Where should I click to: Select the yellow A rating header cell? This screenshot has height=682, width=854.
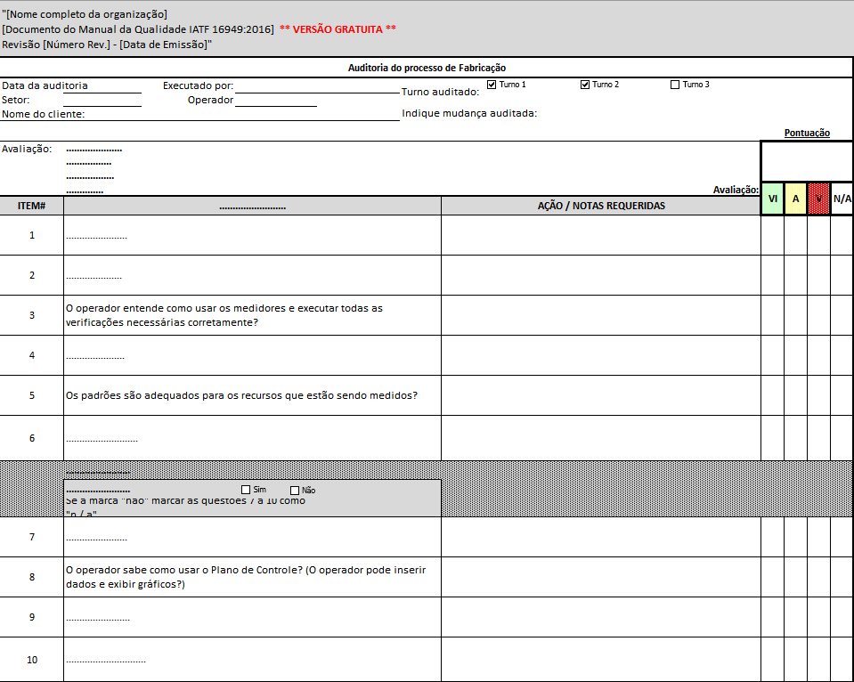(x=795, y=199)
